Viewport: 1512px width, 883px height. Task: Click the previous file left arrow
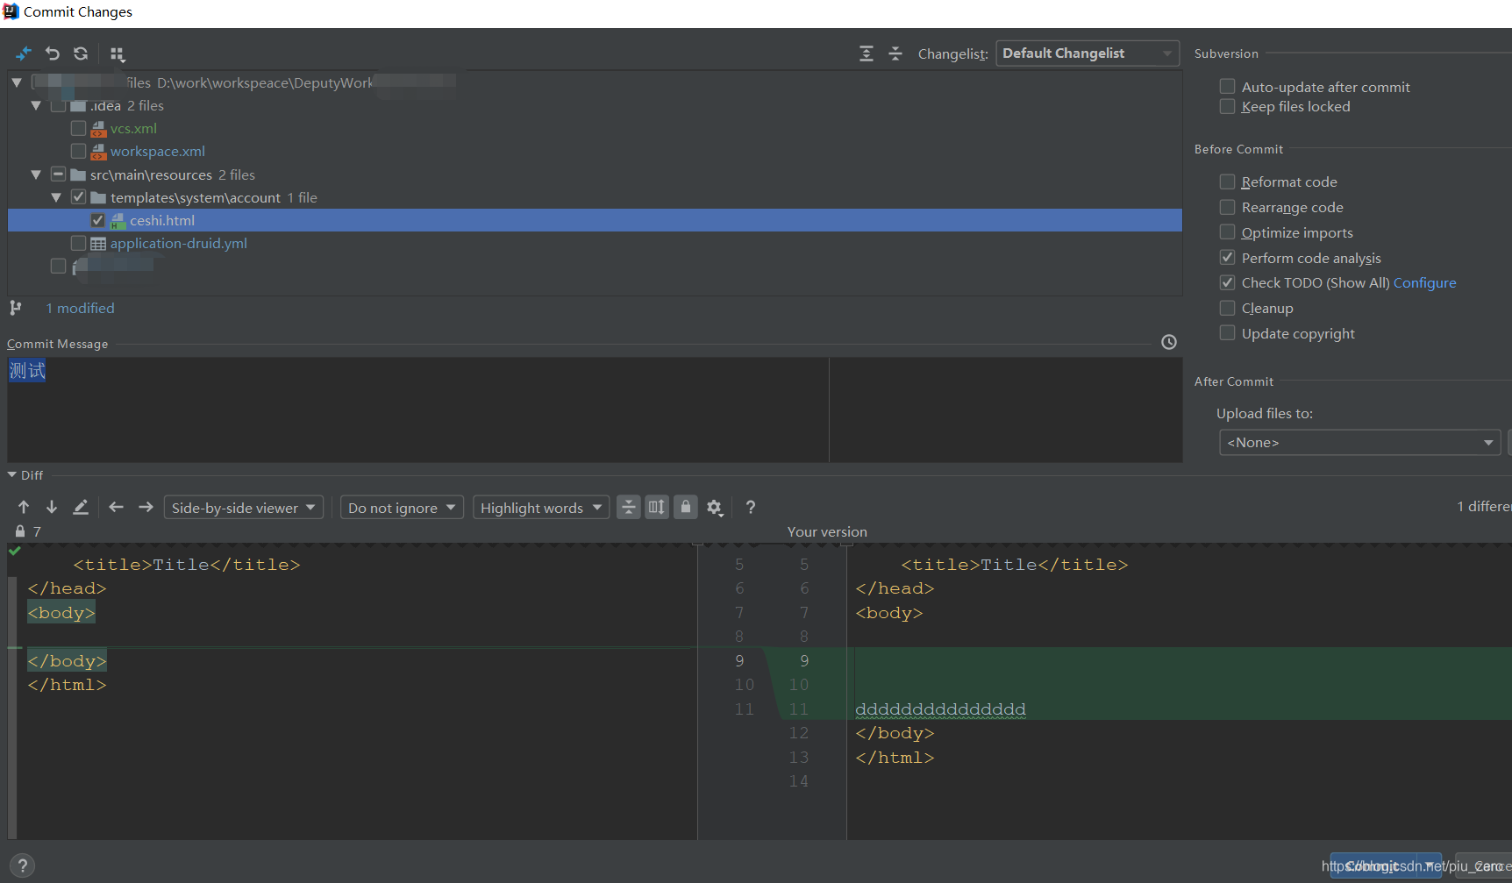[x=116, y=507]
